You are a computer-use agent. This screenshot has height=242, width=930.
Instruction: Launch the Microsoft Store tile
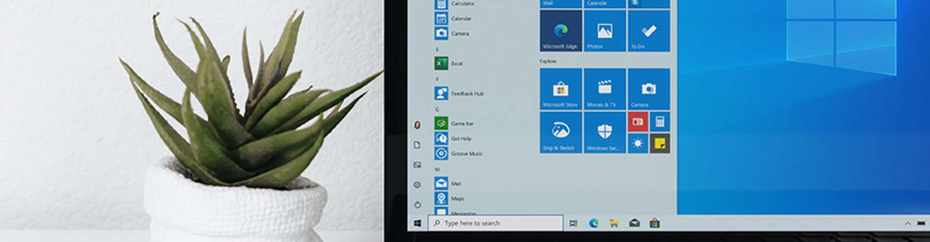coord(561,89)
